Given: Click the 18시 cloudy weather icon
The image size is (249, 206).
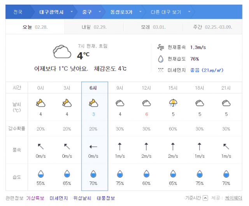Looking at the screenshot, I should click(200, 103).
